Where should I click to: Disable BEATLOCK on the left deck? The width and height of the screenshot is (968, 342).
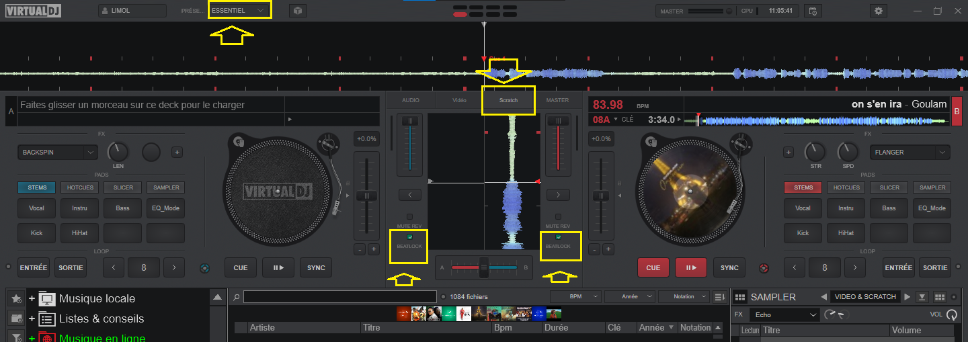point(409,237)
